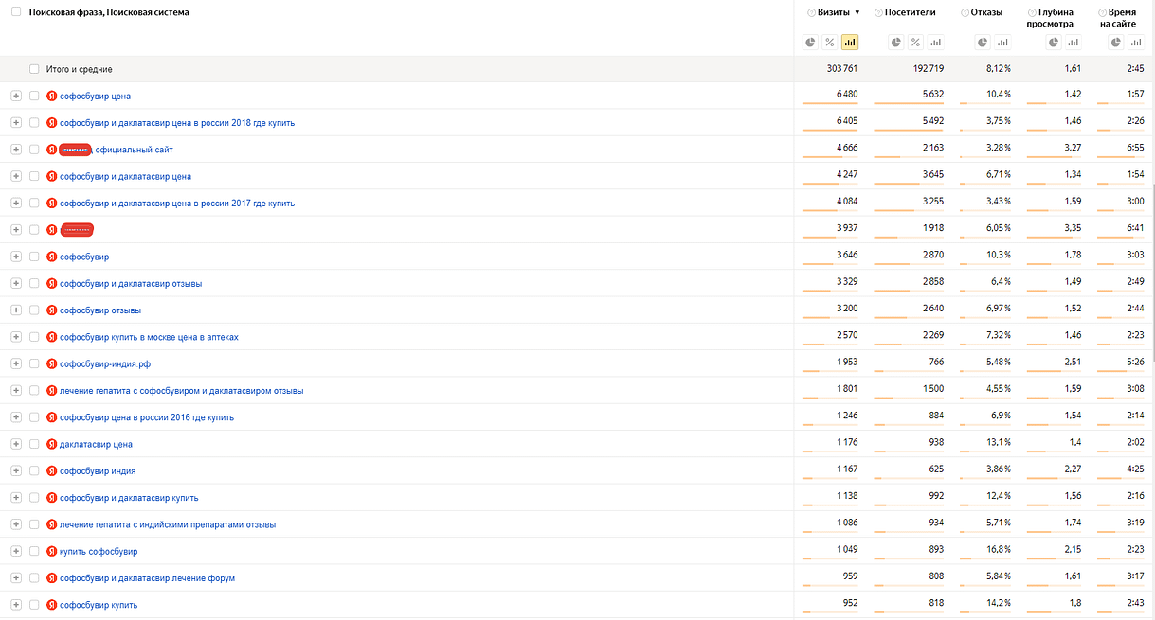1155x620 pixels.
Task: Click pie chart icon under Глубина просмотра
Action: pos(1054,42)
